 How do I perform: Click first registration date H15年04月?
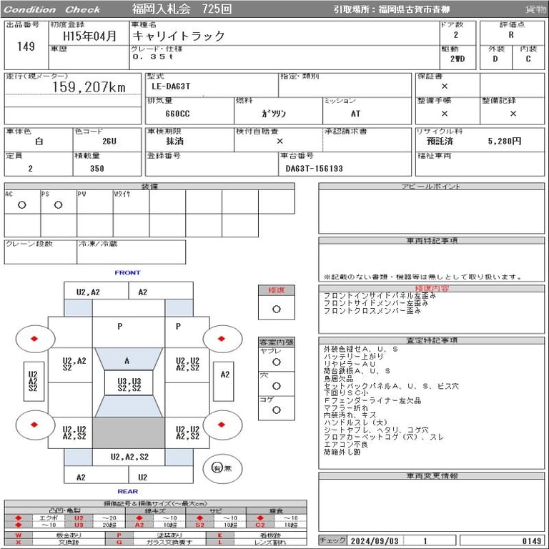click(x=89, y=36)
